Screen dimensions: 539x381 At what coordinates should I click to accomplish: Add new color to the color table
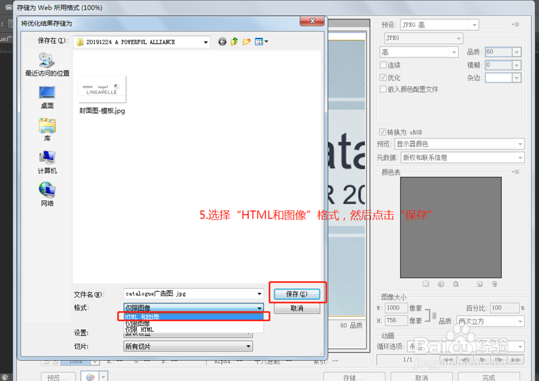(x=480, y=284)
